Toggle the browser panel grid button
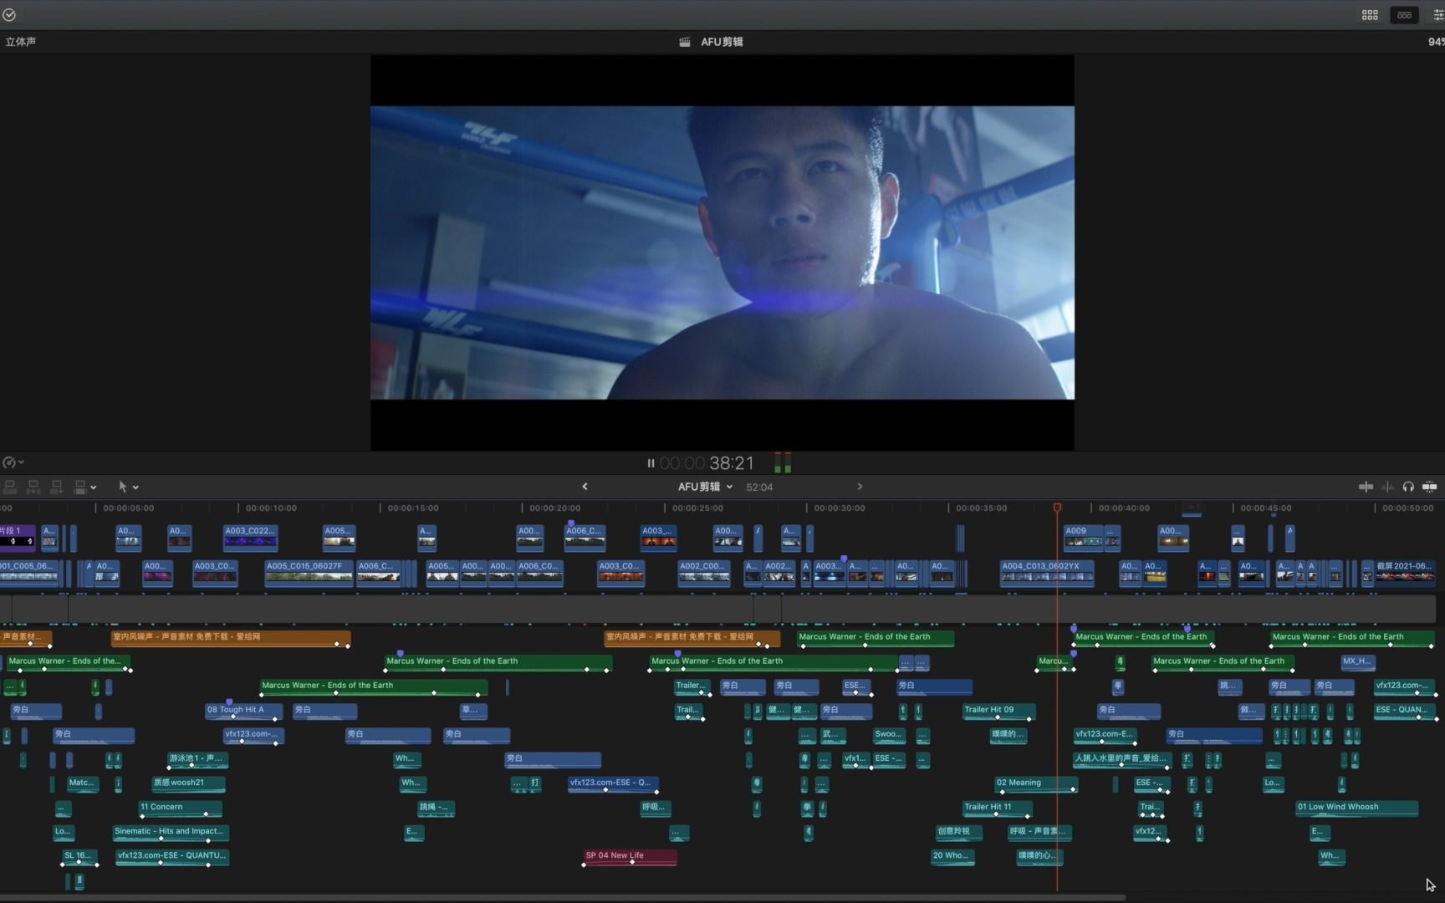 [1370, 15]
